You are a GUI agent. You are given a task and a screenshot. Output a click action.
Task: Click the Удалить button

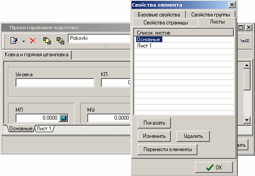coord(193,136)
